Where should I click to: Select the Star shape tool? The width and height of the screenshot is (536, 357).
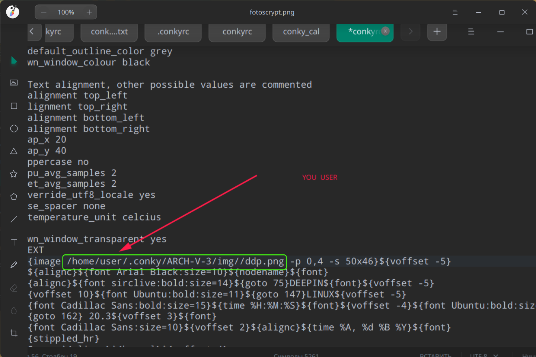[x=14, y=174]
